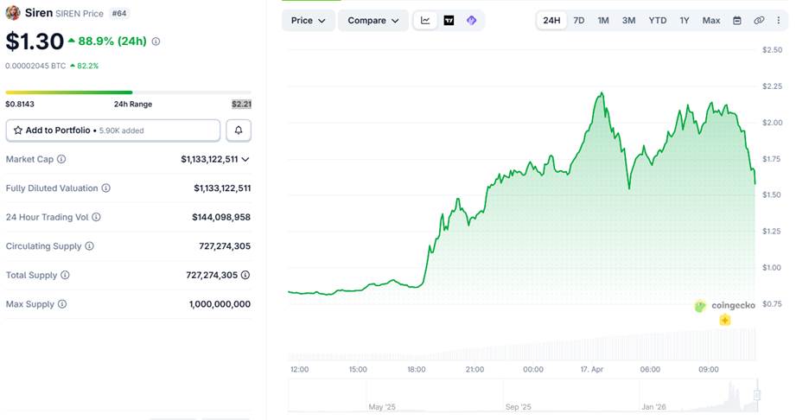Image resolution: width=809 pixels, height=420 pixels.
Task: Open the Compare dropdown
Action: (x=373, y=20)
